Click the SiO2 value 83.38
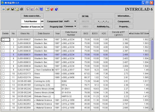Viewport: 155px width, 112px height. (x=86, y=96)
